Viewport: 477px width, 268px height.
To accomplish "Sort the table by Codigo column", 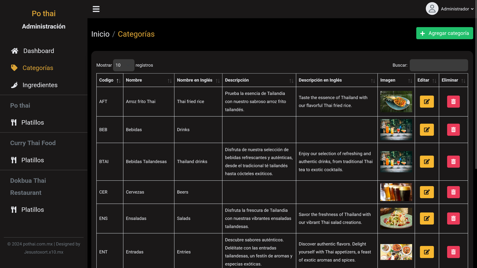I will click(109, 80).
